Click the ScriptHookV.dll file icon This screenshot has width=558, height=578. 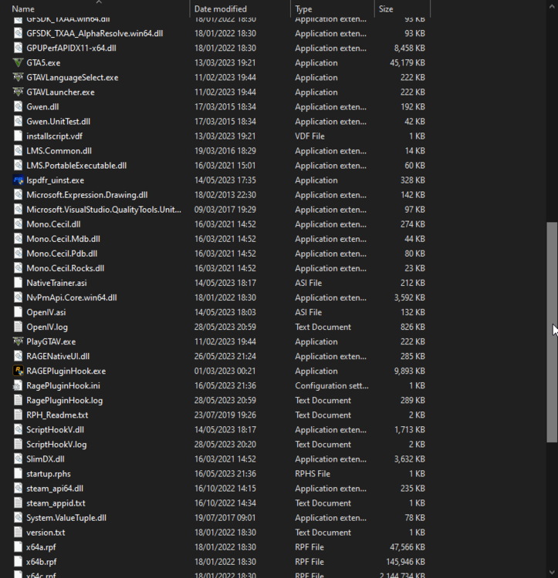[18, 430]
